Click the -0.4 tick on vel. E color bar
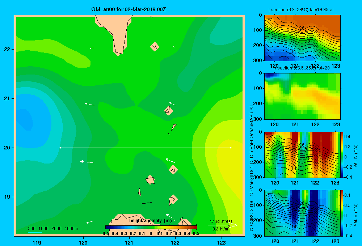Image resolution: width=362 pixels, height=246 pixels. (348, 236)
